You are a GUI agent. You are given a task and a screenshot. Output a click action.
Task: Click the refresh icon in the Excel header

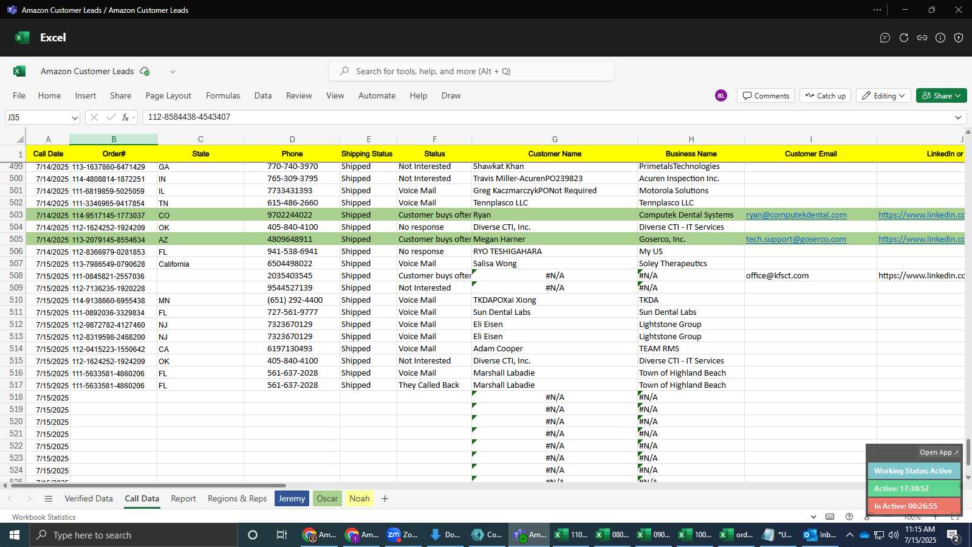(x=904, y=38)
